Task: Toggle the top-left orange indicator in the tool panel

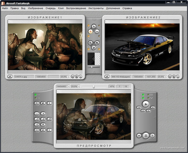Action: pos(88,25)
